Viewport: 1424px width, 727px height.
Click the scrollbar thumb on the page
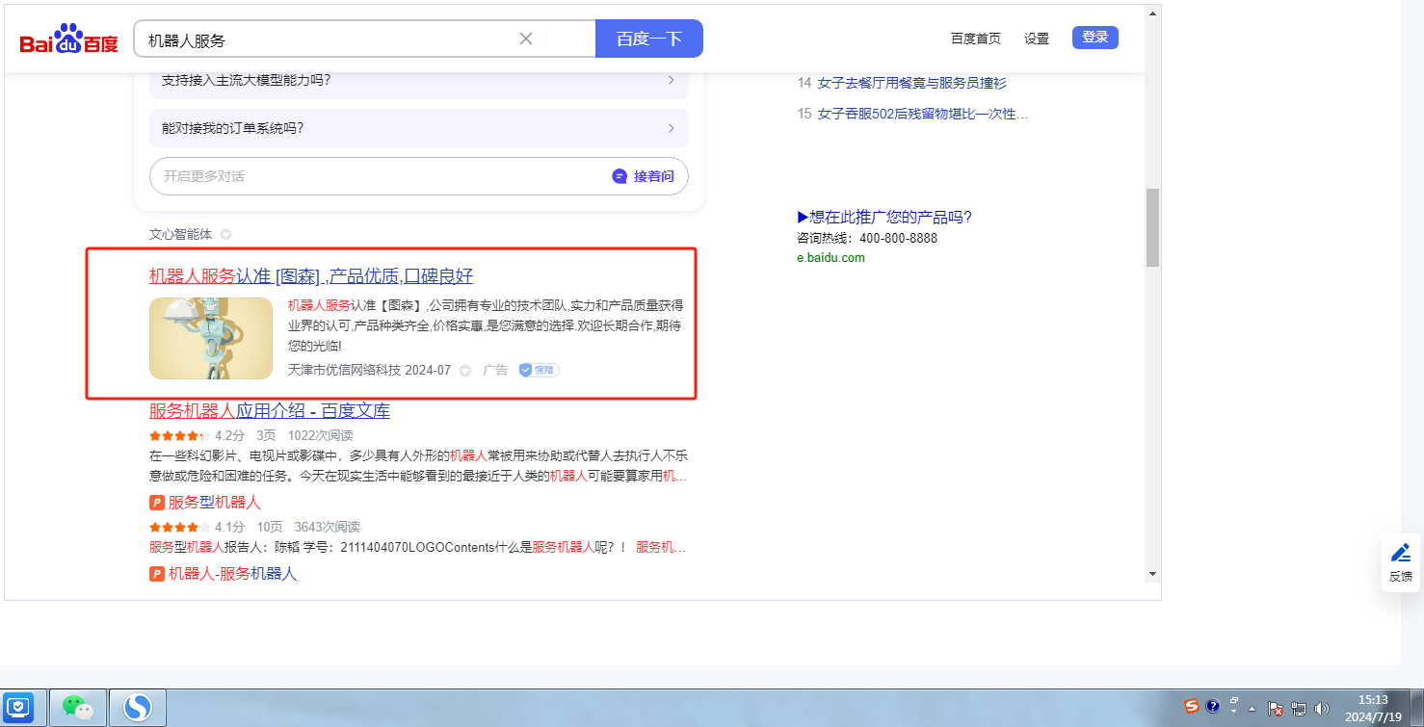click(1152, 227)
